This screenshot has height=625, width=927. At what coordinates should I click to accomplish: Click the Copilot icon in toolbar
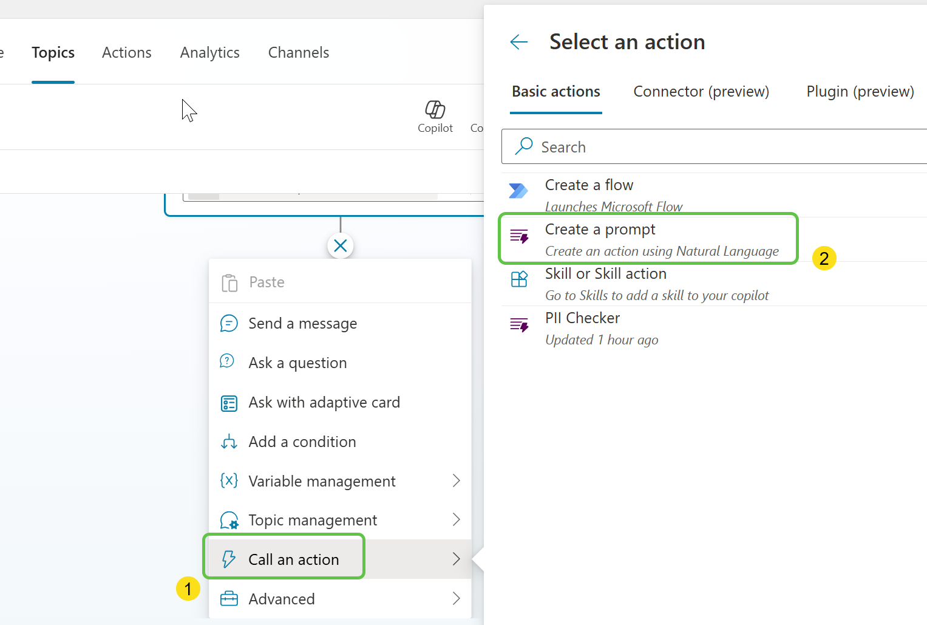(435, 110)
